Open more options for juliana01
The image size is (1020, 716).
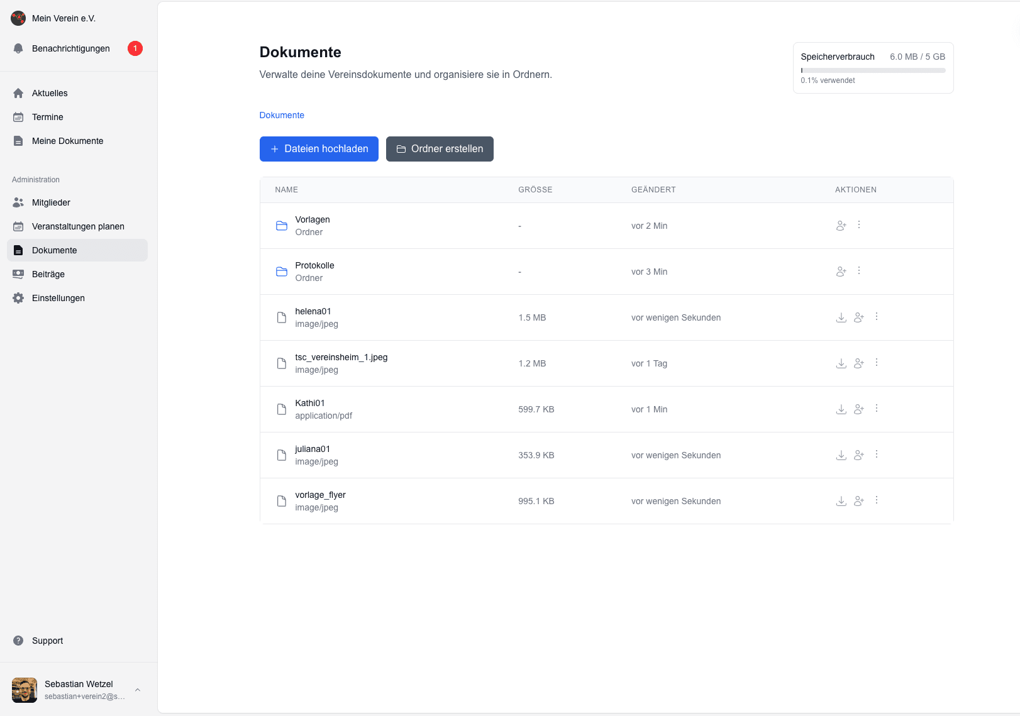click(x=877, y=454)
